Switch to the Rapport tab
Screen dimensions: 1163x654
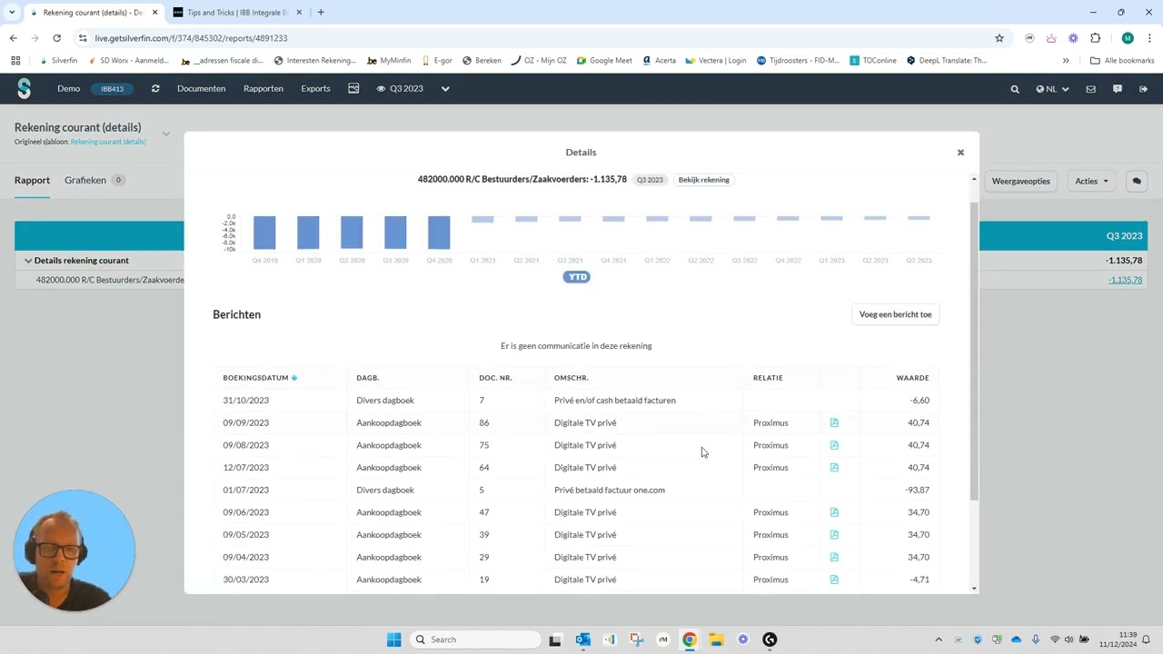coord(32,180)
